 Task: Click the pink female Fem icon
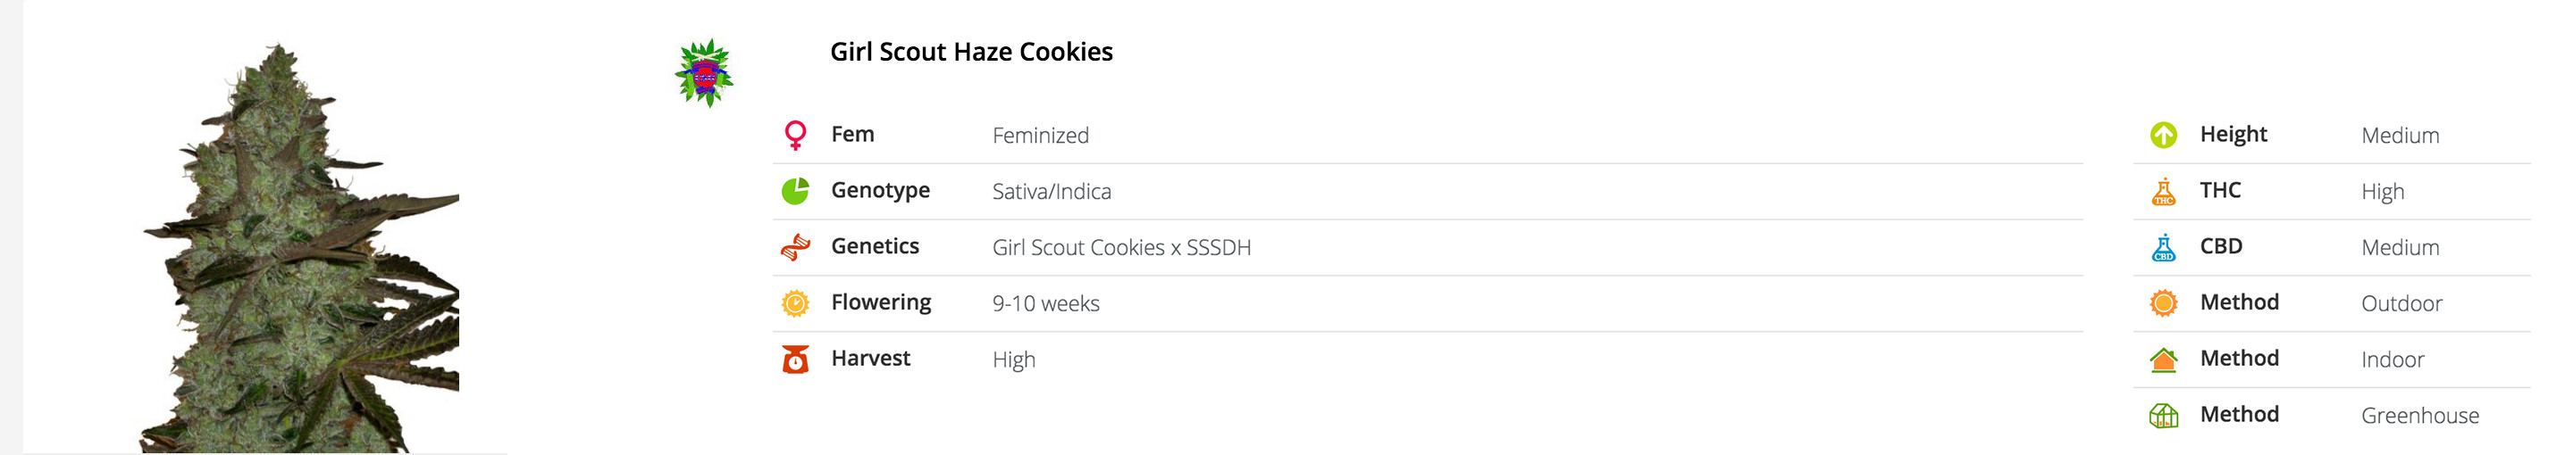coord(795,135)
